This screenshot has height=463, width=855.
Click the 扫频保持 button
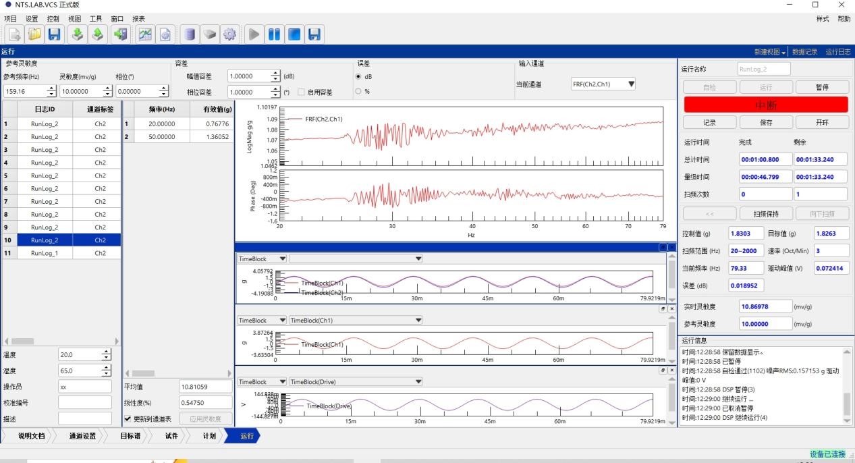point(766,213)
